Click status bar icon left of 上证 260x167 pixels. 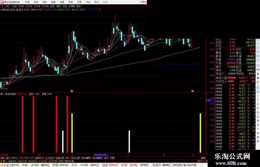(x=1, y=165)
